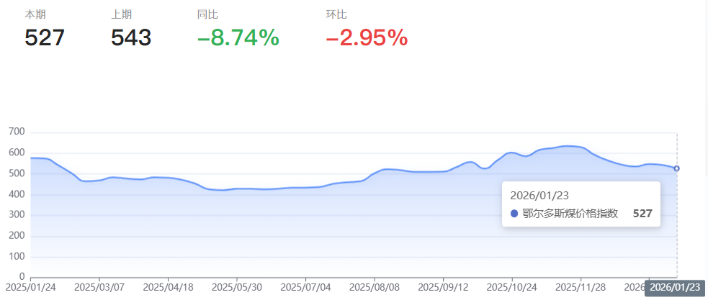Select the 2025/09/12 date on the axis
The width and height of the screenshot is (708, 300).
443,287
